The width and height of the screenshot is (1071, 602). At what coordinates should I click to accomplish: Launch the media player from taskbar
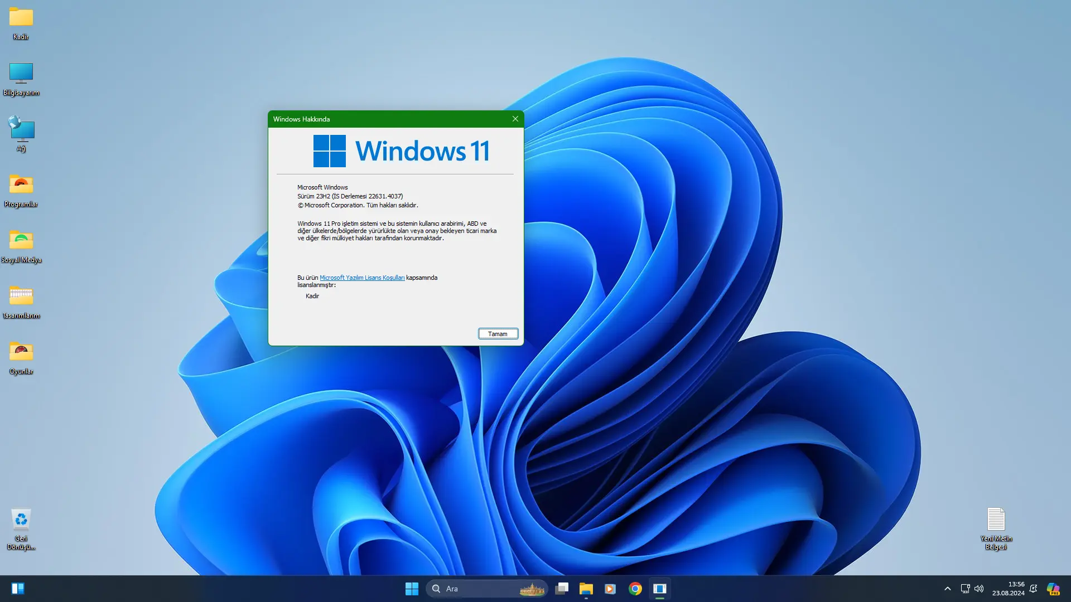pos(610,589)
